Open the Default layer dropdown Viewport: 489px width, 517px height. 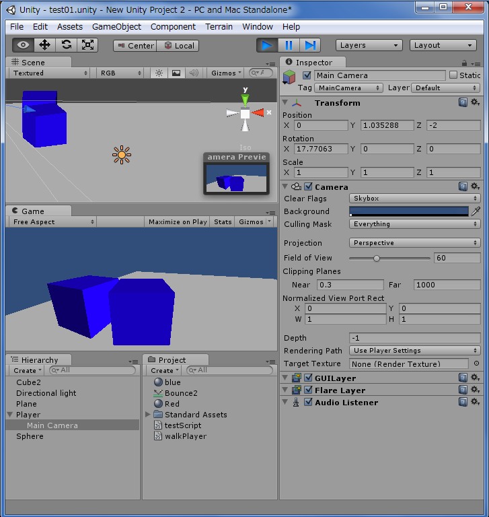[445, 88]
